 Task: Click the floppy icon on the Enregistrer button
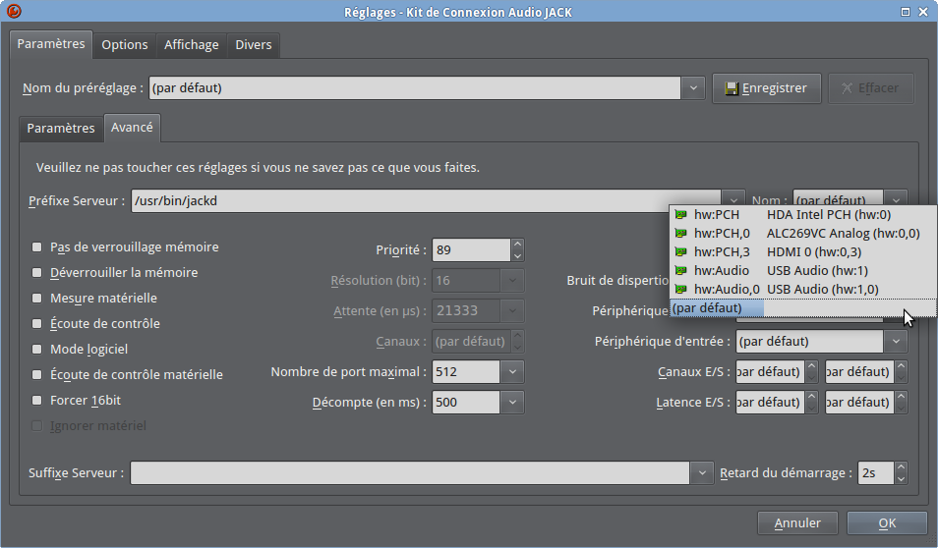tap(731, 88)
